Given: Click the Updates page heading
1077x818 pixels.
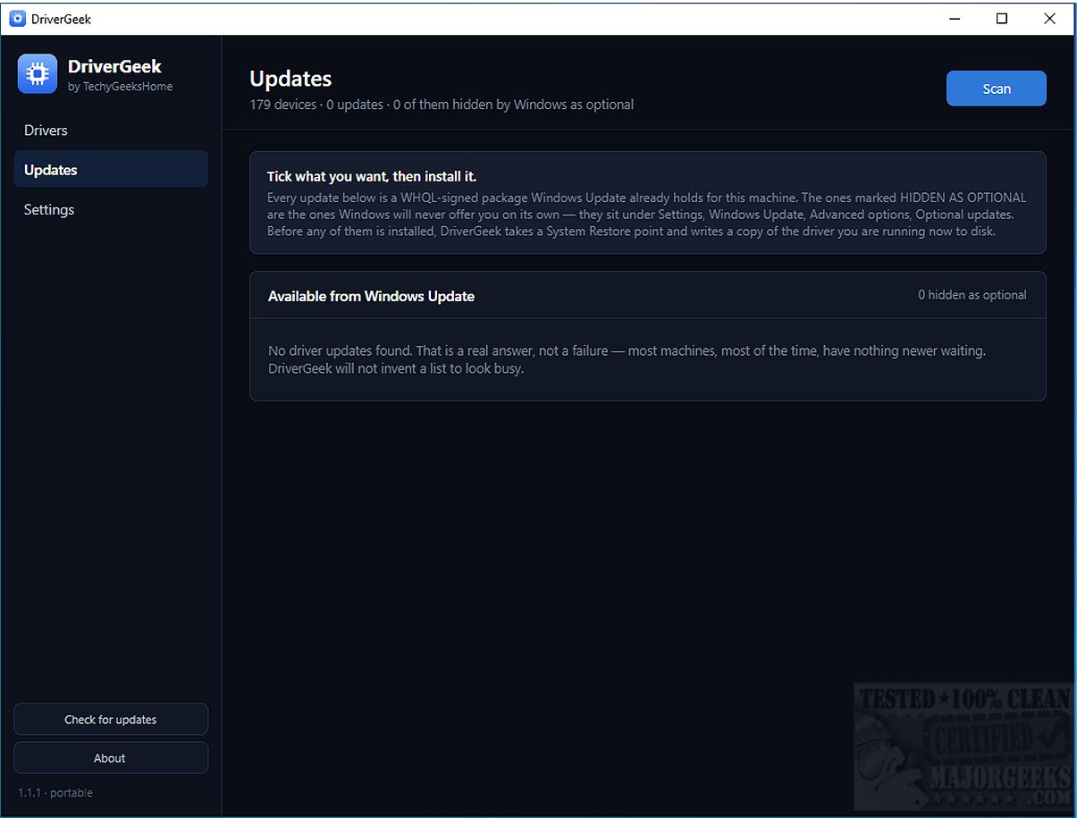Looking at the screenshot, I should pyautogui.click(x=290, y=79).
